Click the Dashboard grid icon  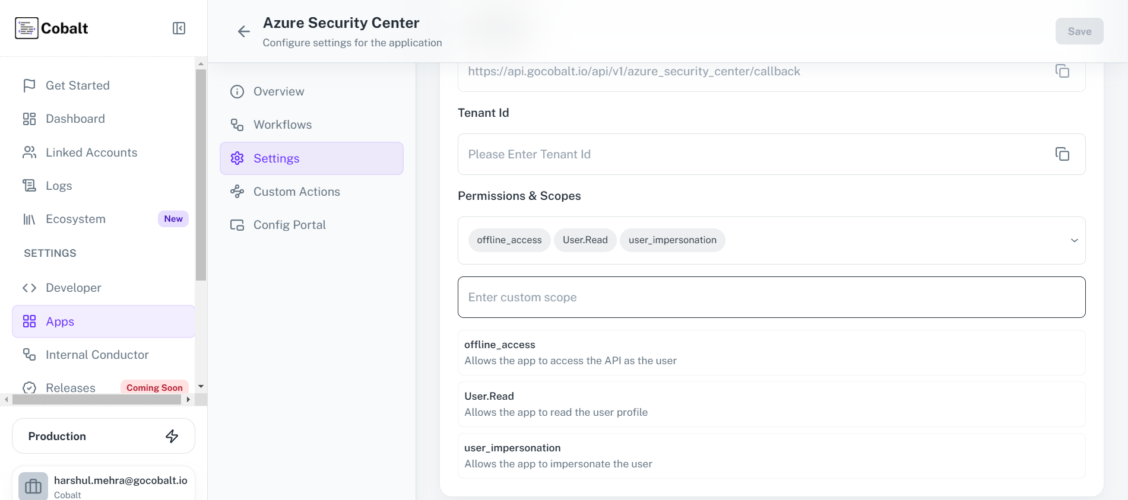pos(29,119)
